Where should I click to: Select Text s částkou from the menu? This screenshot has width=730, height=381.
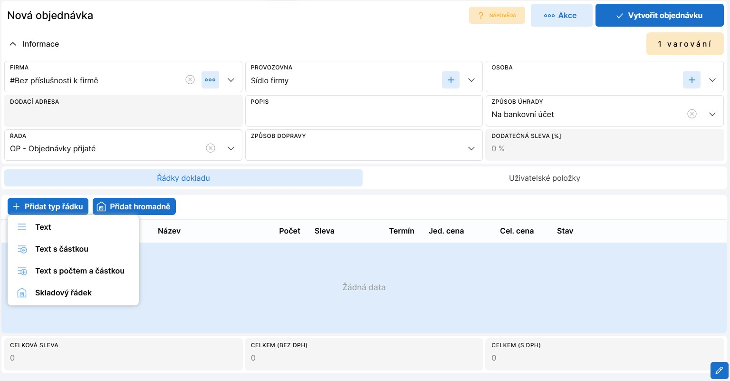click(x=73, y=249)
